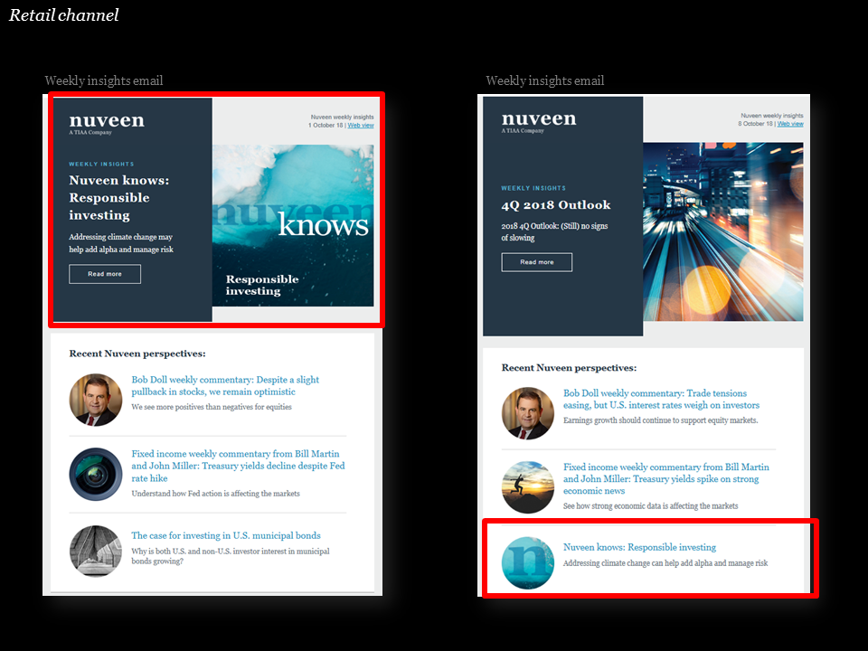868x651 pixels.
Task: Click '2018 4Q Outlook: (Still) no signs of slowing' text
Action: [554, 232]
